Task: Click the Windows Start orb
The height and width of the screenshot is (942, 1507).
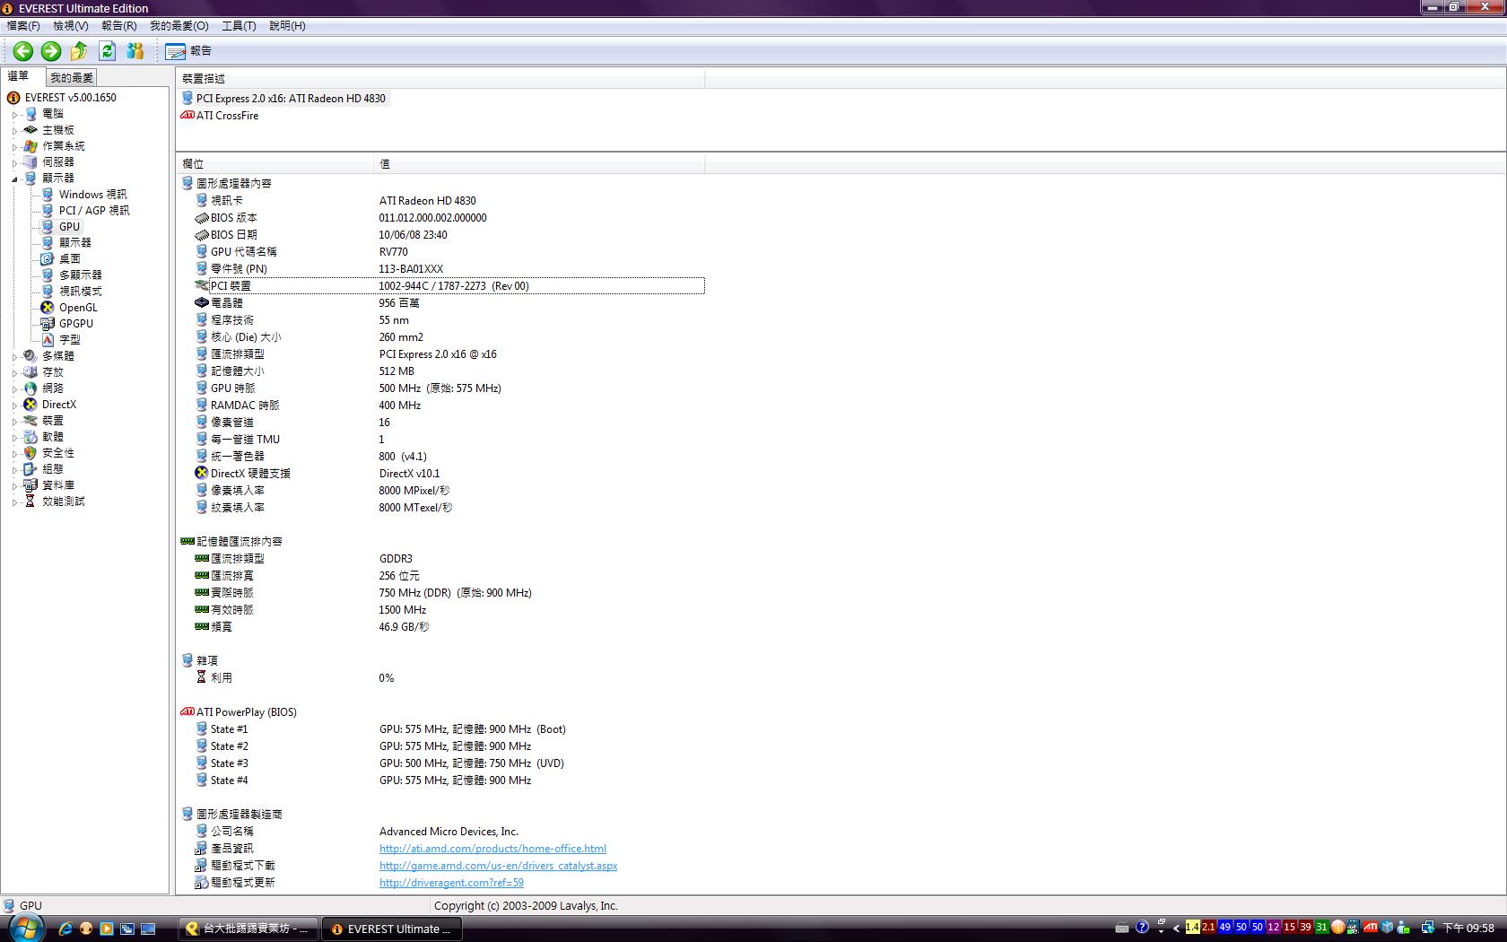Action: [26, 928]
